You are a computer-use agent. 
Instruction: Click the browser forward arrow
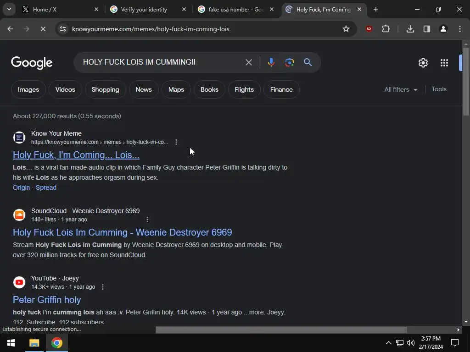[27, 29]
